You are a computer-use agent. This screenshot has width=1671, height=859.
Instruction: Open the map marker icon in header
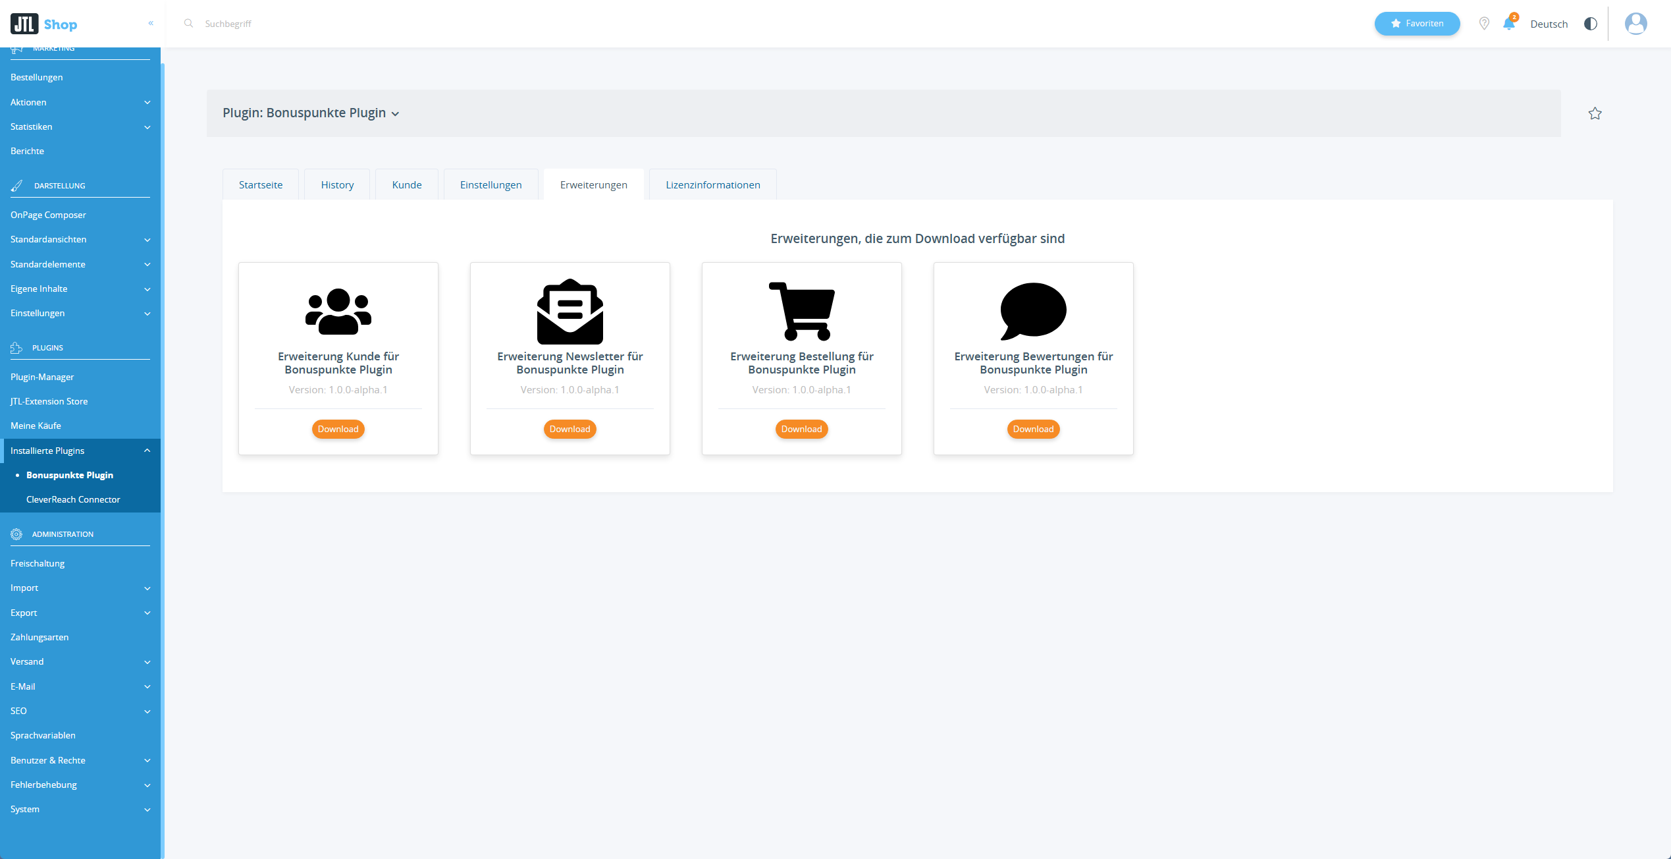tap(1484, 24)
